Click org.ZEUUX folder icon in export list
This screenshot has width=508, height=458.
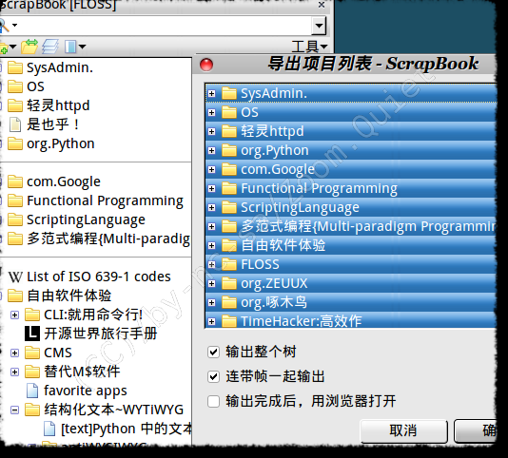coord(229,283)
